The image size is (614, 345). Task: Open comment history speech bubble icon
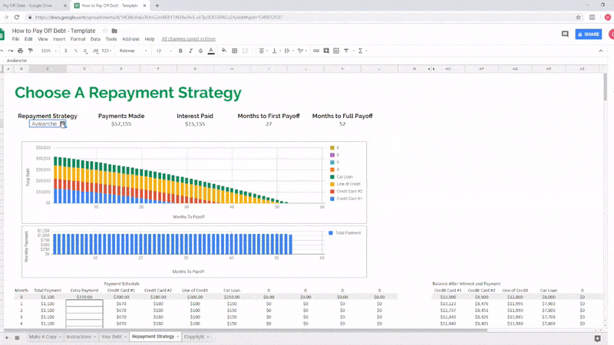click(x=565, y=34)
